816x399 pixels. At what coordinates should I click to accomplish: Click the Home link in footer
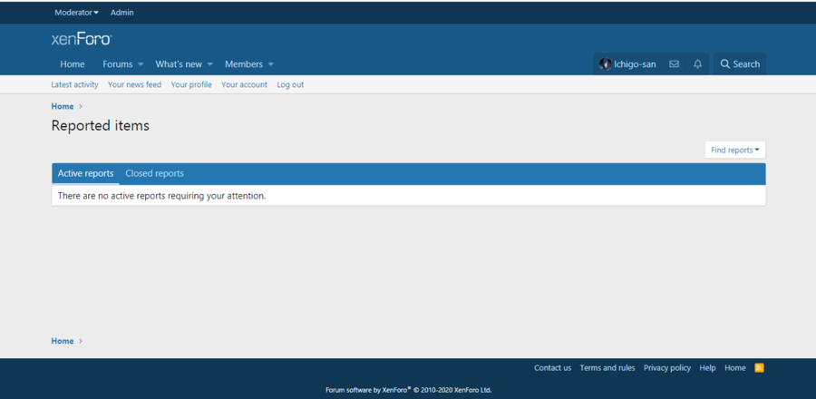tap(734, 368)
